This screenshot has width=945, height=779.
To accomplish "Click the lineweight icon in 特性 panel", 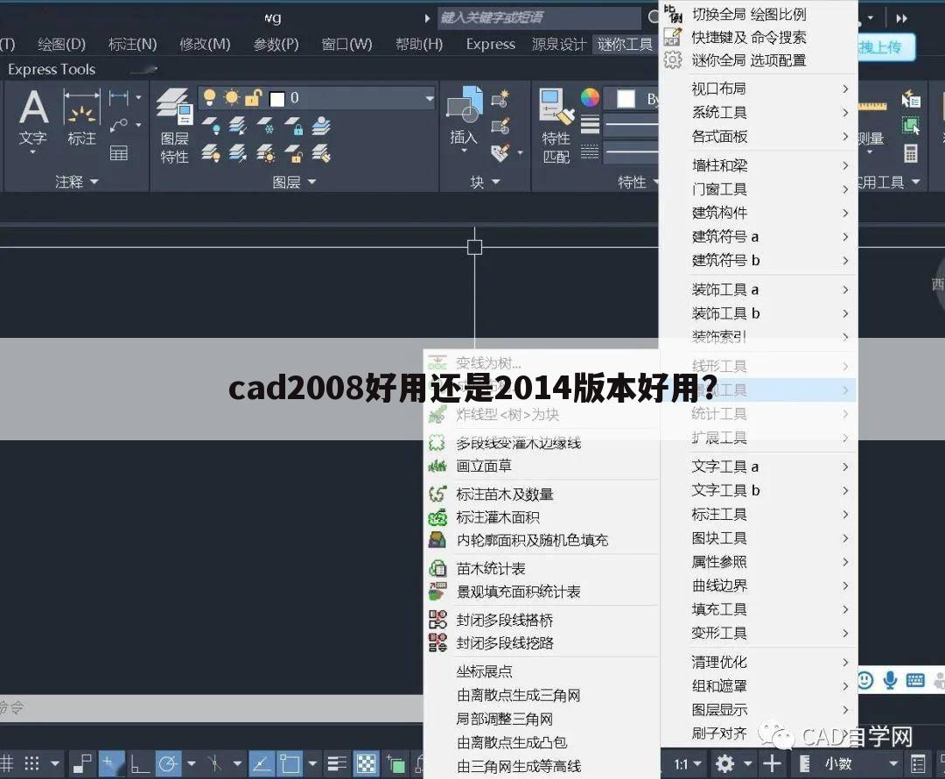I will point(590,125).
